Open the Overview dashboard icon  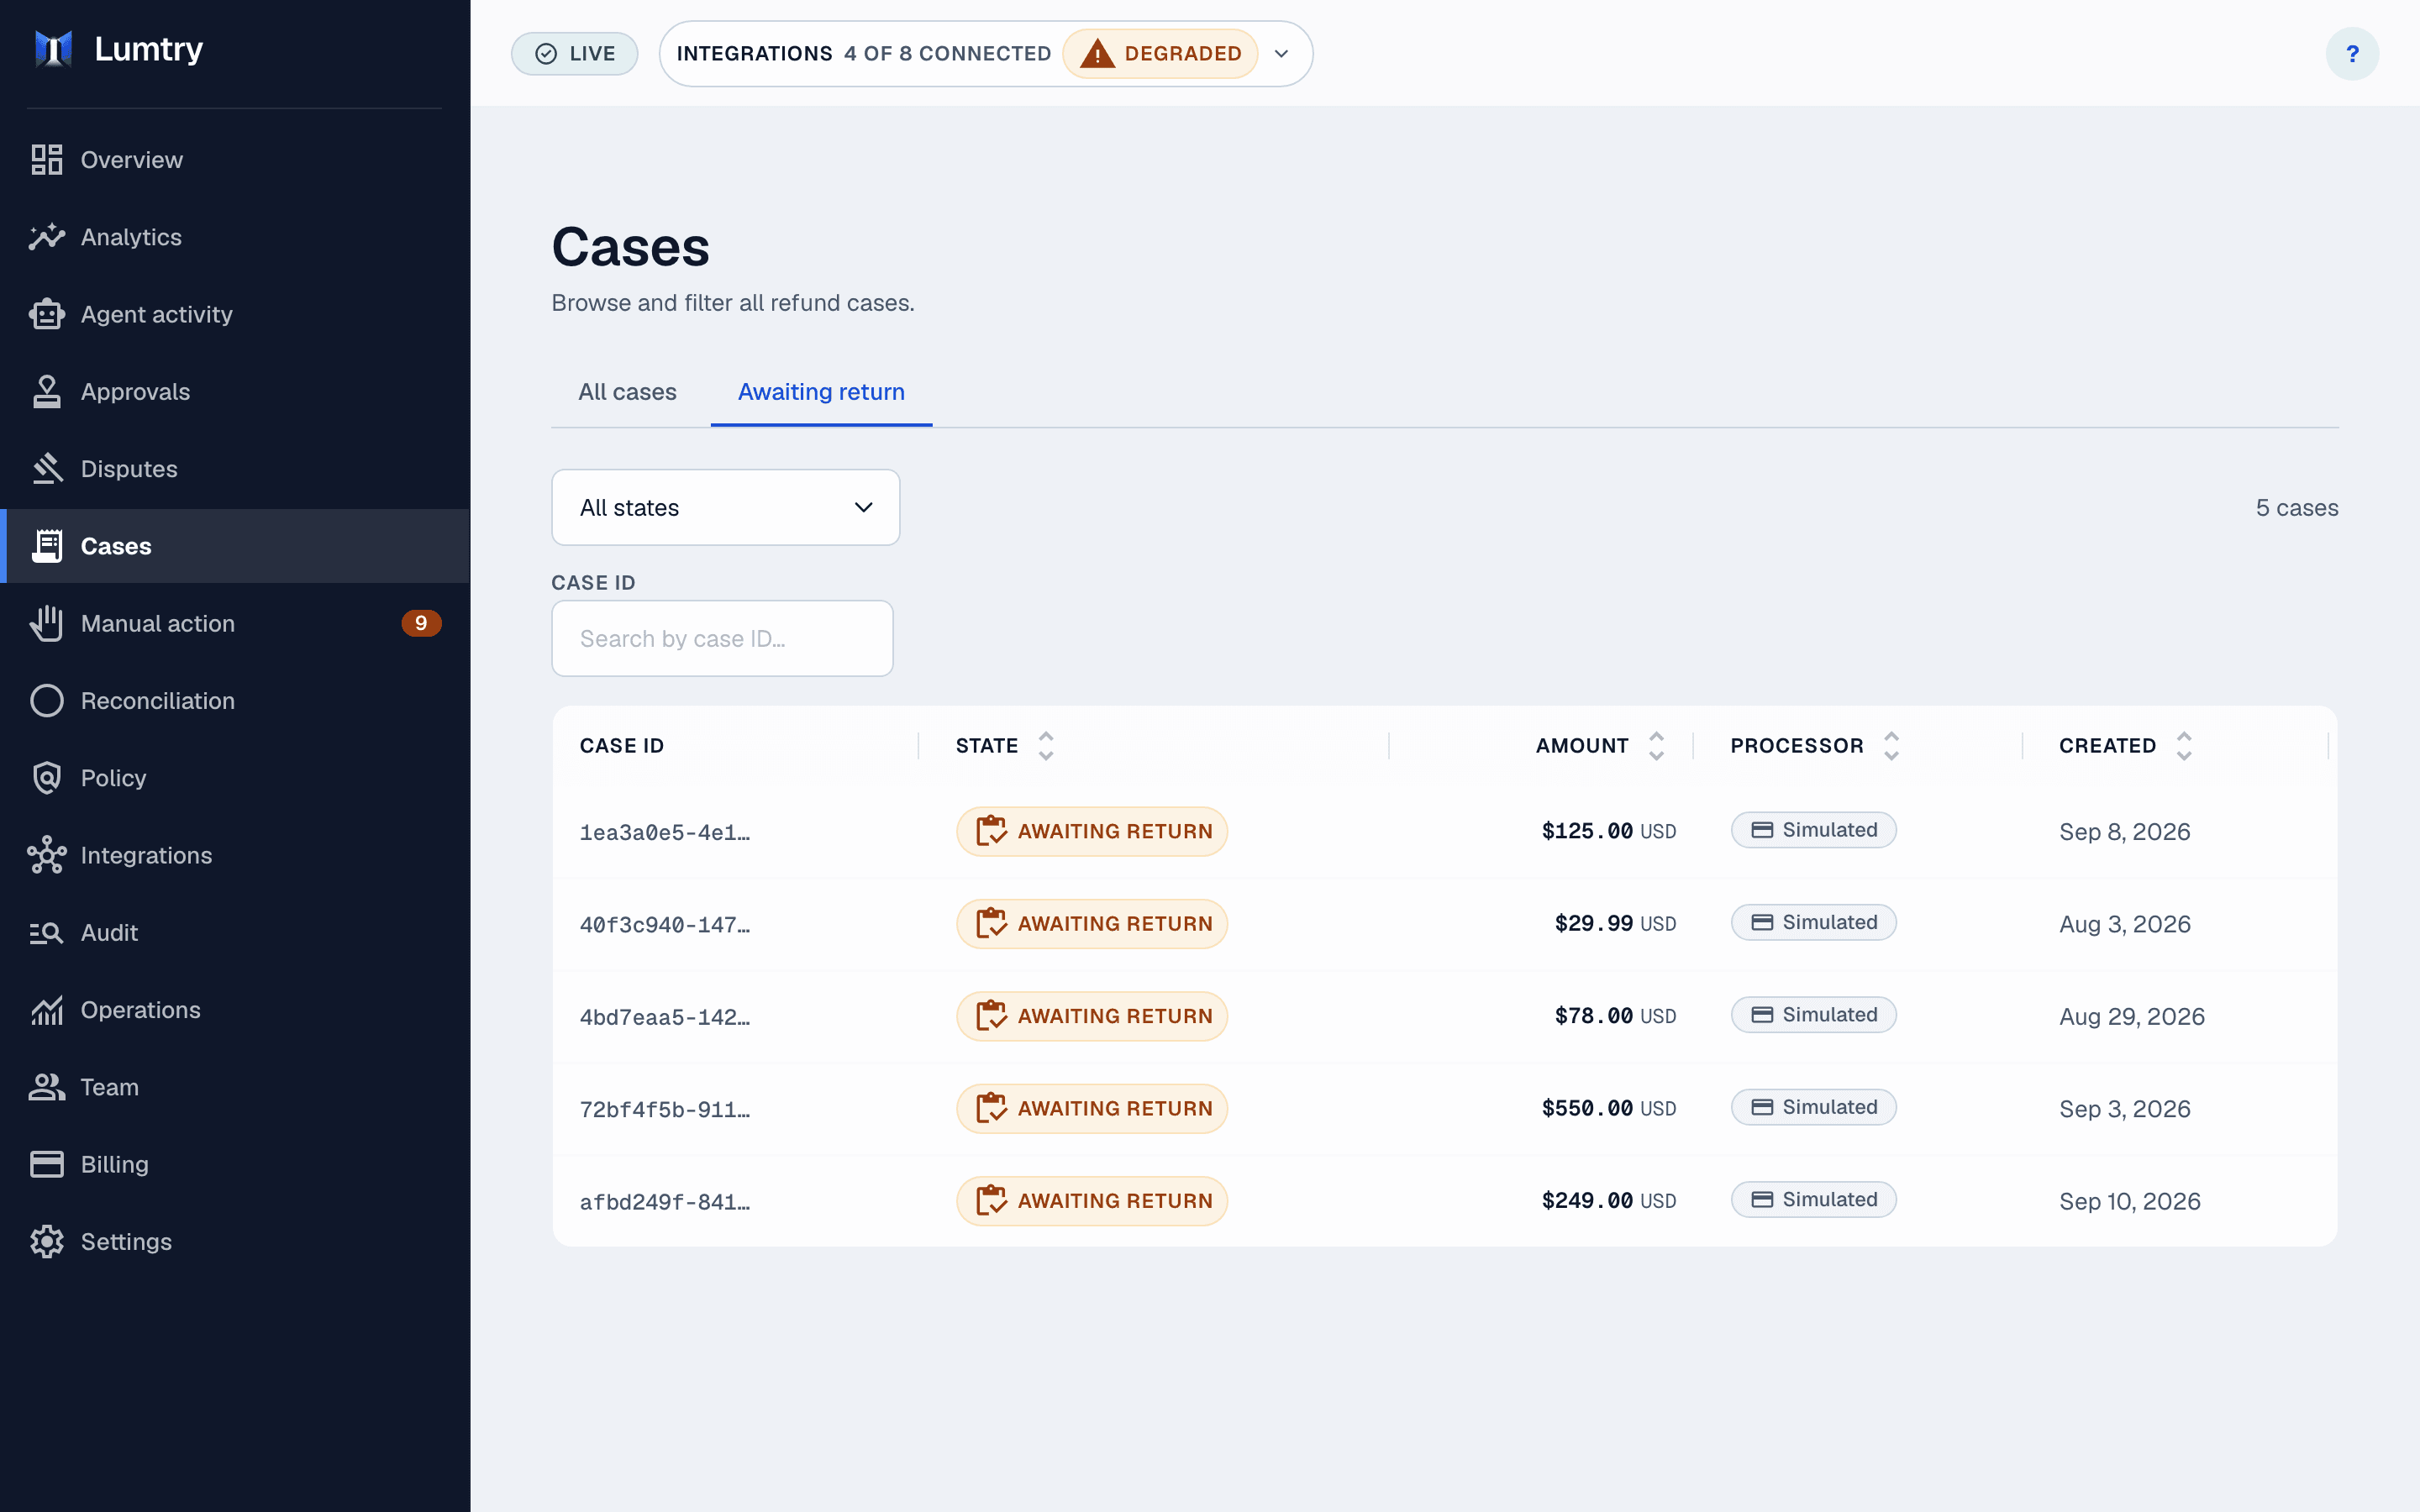pyautogui.click(x=47, y=160)
